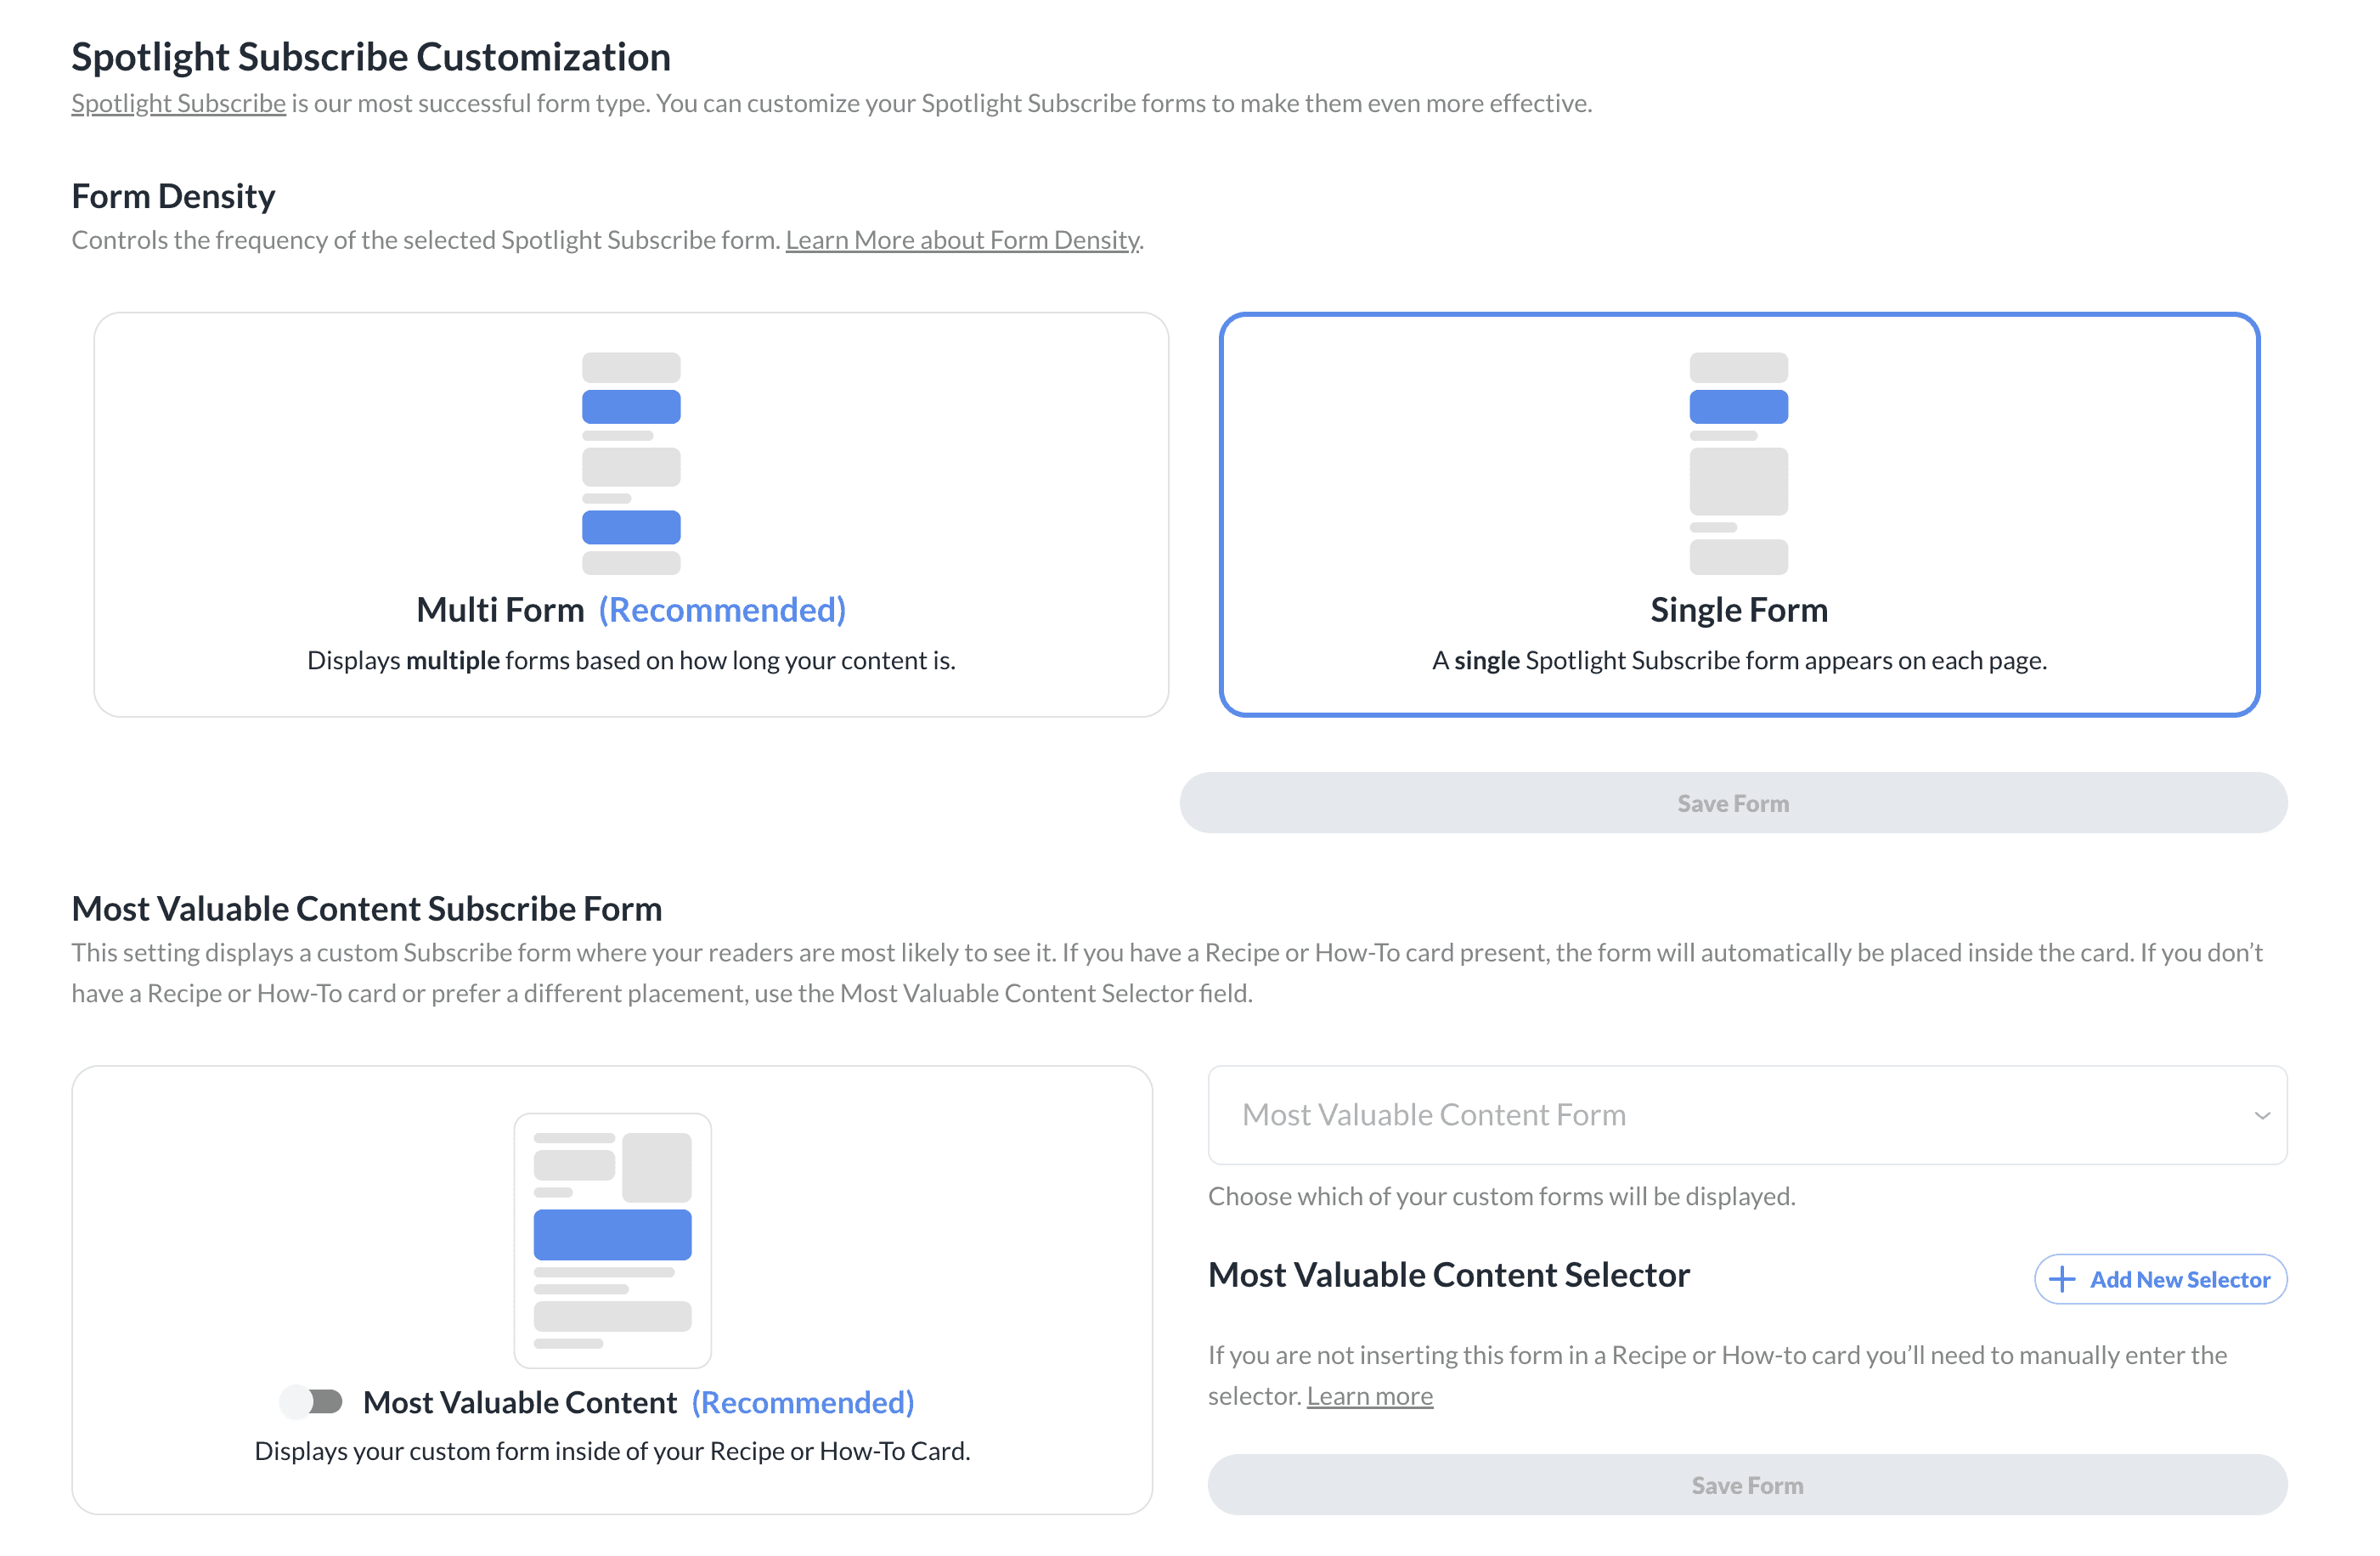Screen dimensions: 2380x1556
Task: Toggle the Most Valuable Content switch
Action: (312, 1401)
